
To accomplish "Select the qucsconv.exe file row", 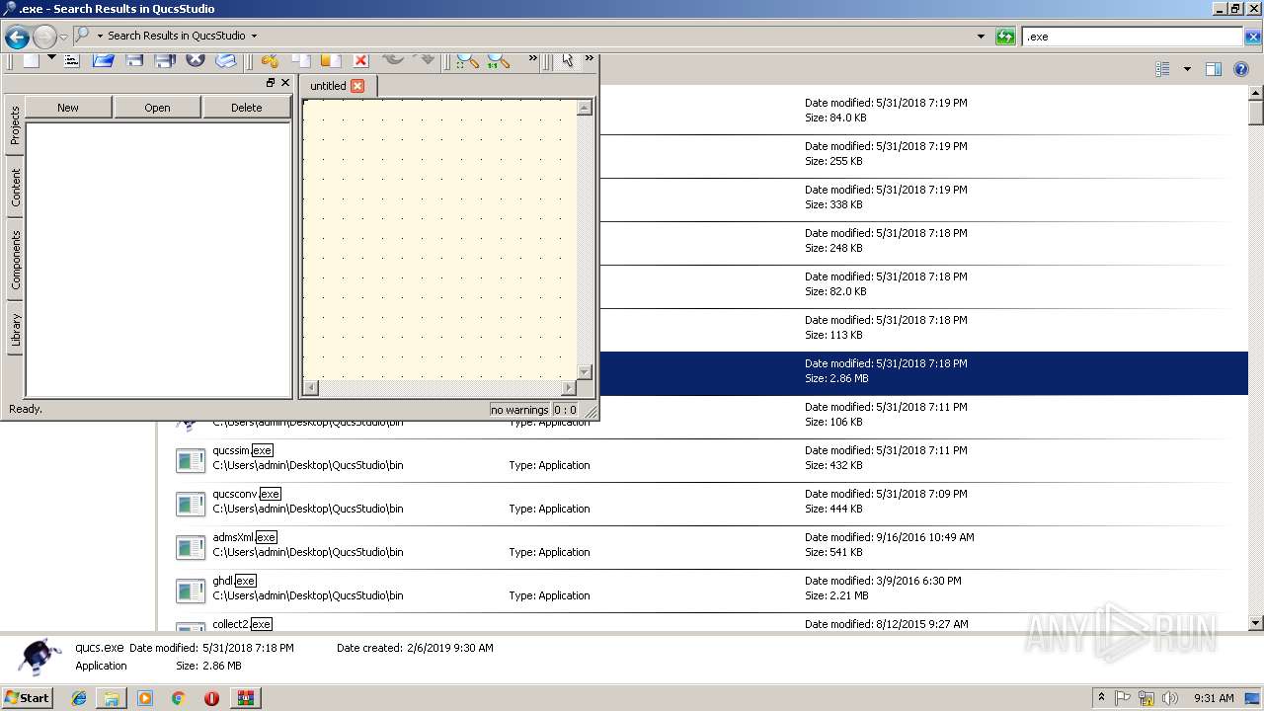I will coord(703,505).
